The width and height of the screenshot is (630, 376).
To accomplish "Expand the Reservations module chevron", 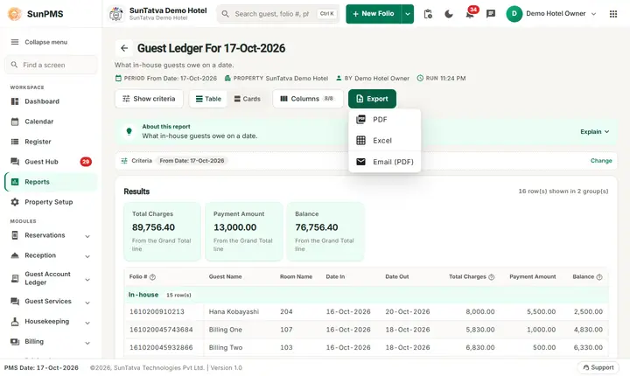I will click(87, 236).
